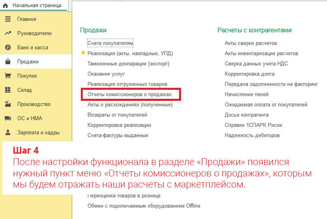Click the Расчеты с контрагентами heading
Viewport: 327px width, 219px height.
pos(254,30)
